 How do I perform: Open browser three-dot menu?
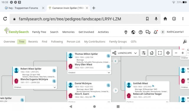183,19
